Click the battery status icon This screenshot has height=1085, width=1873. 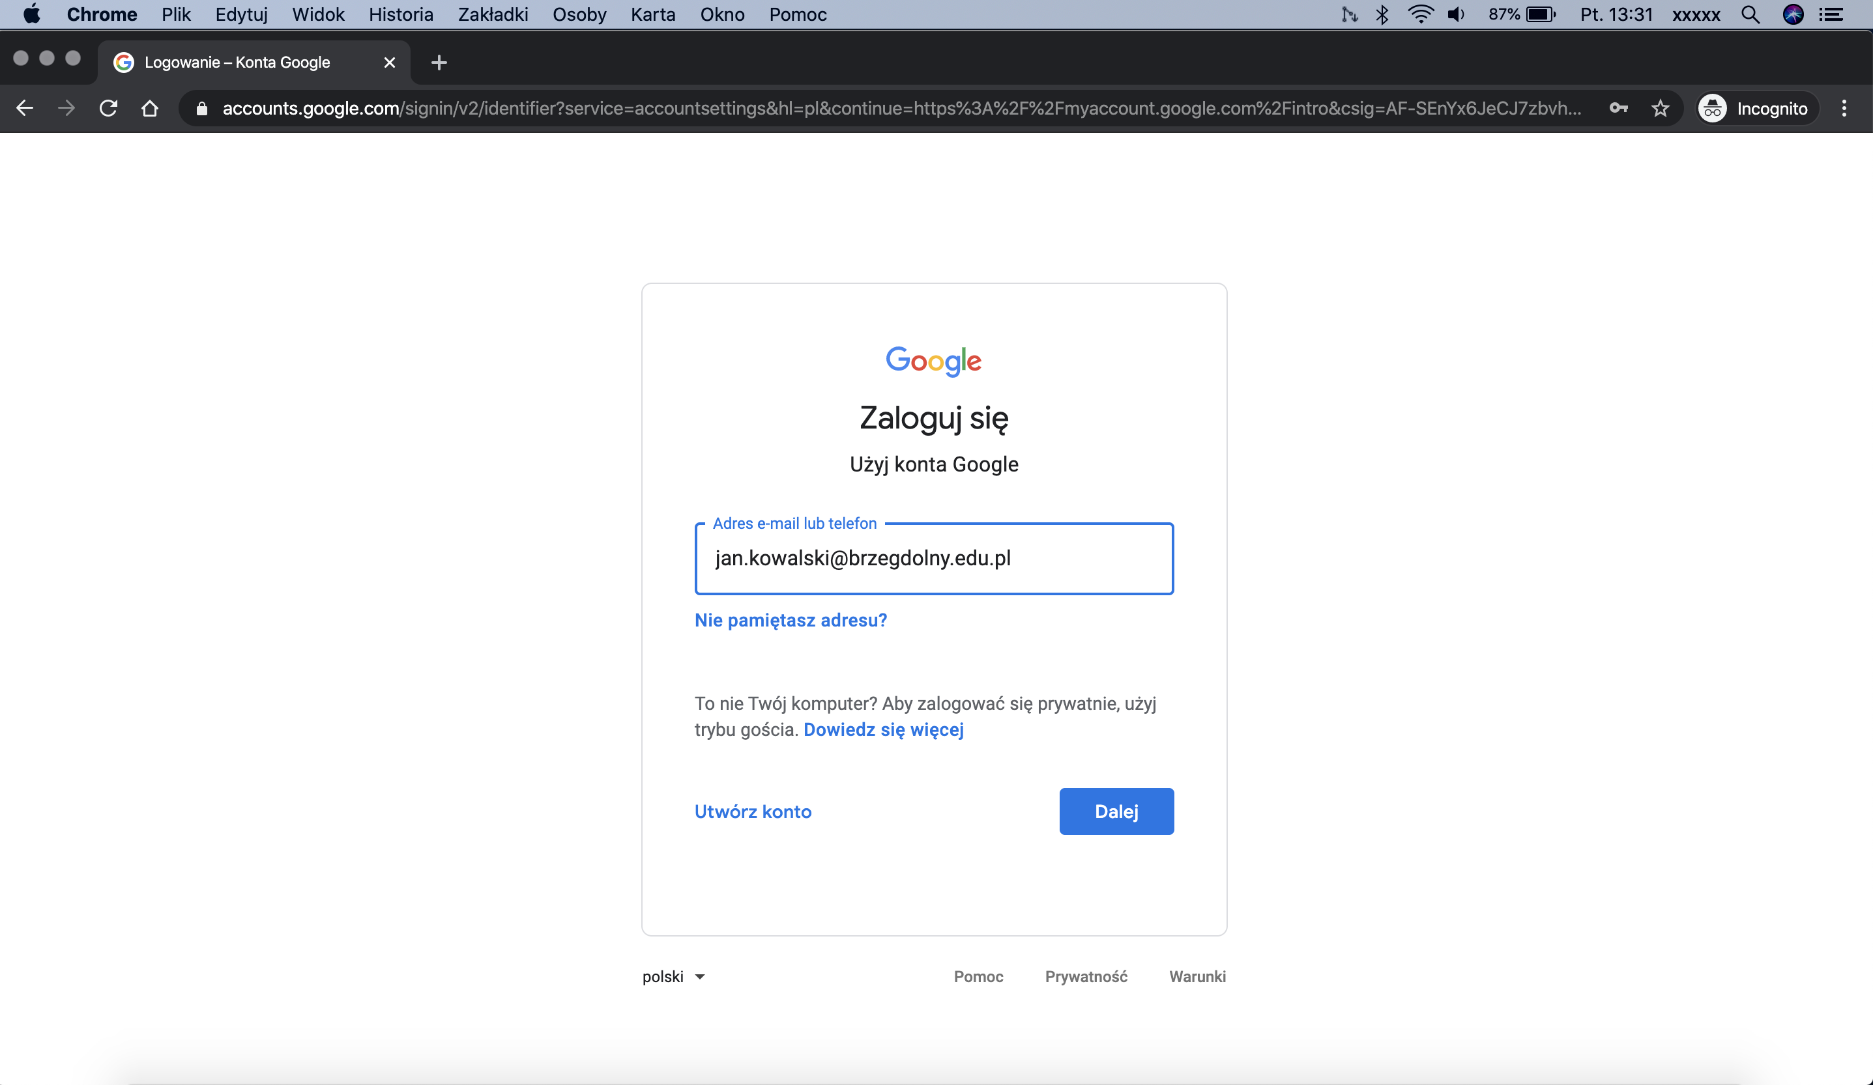click(1541, 14)
